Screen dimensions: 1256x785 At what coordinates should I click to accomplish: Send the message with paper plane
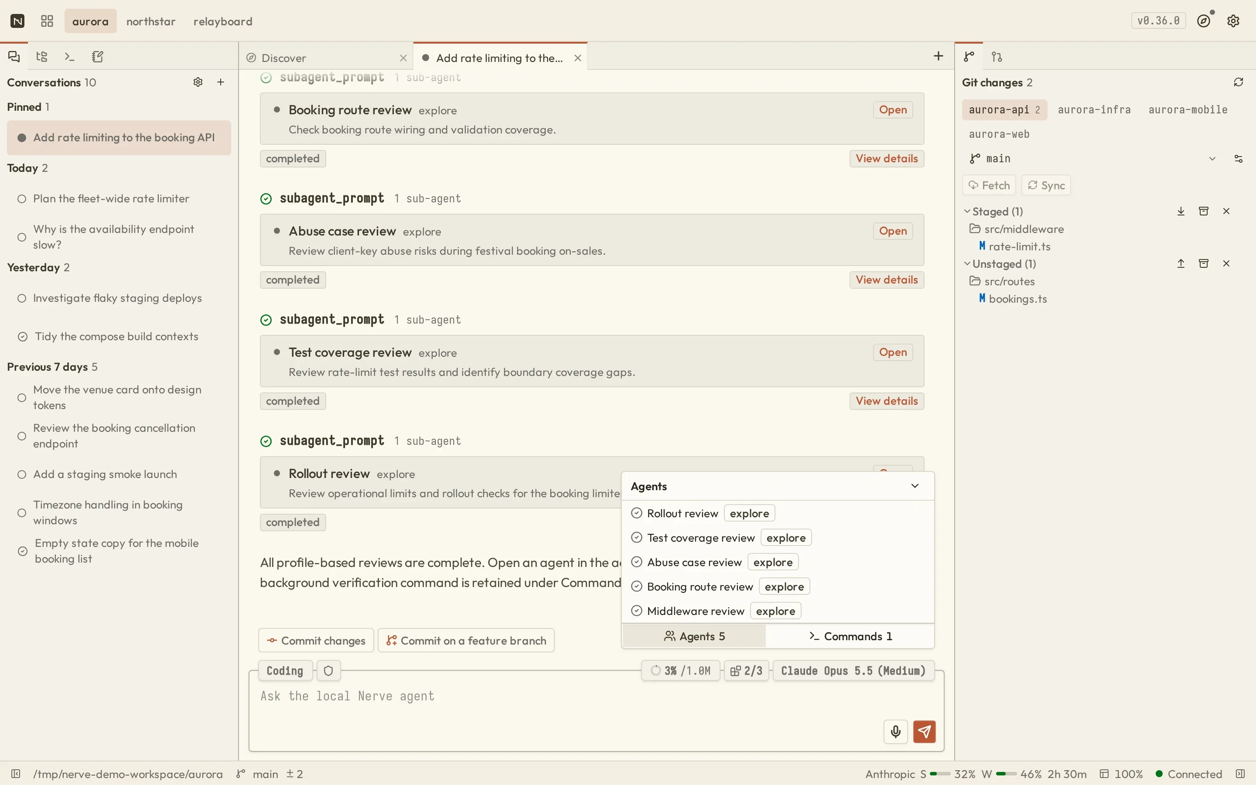(x=925, y=731)
